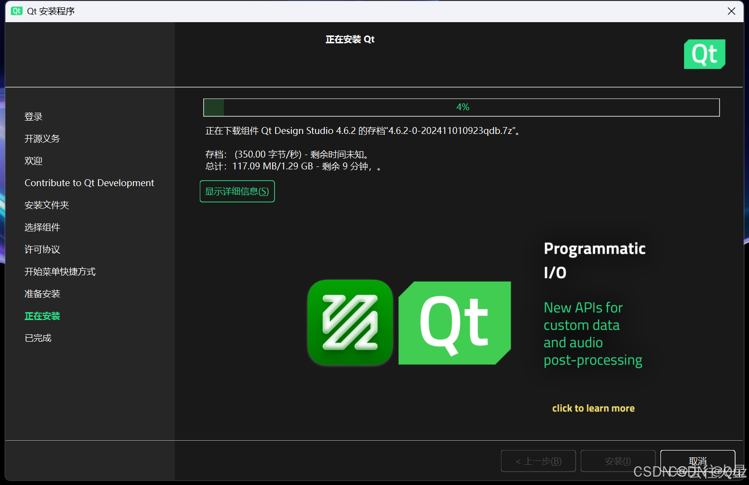
Task: Click the 4% installation progress bar
Action: click(x=462, y=107)
